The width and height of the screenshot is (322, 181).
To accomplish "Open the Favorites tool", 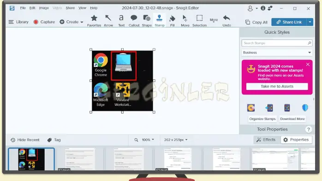I will click(94, 20).
